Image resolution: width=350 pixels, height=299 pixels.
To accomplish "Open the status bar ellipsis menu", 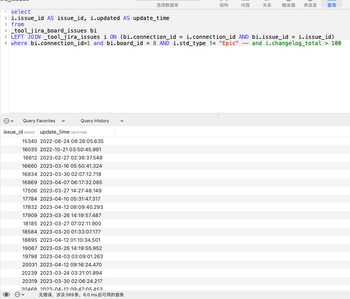I will coord(20,295).
